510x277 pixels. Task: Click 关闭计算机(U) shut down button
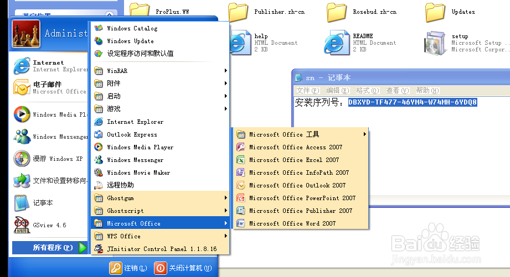[183, 268]
